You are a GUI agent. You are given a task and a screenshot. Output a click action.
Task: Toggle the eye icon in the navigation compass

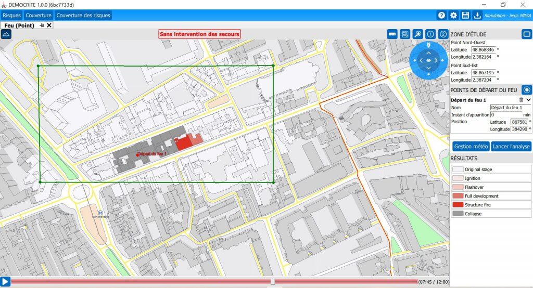[x=428, y=60]
